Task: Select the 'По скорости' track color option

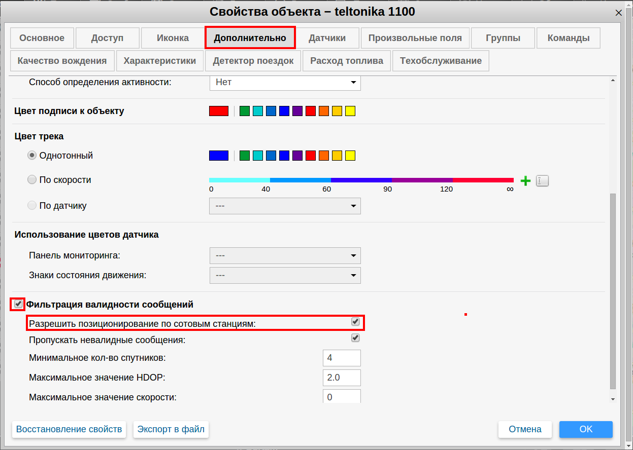Action: [x=32, y=179]
